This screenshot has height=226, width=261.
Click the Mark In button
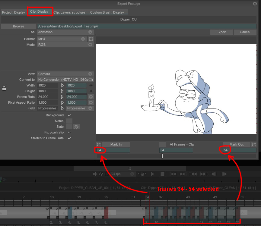[x=116, y=144]
